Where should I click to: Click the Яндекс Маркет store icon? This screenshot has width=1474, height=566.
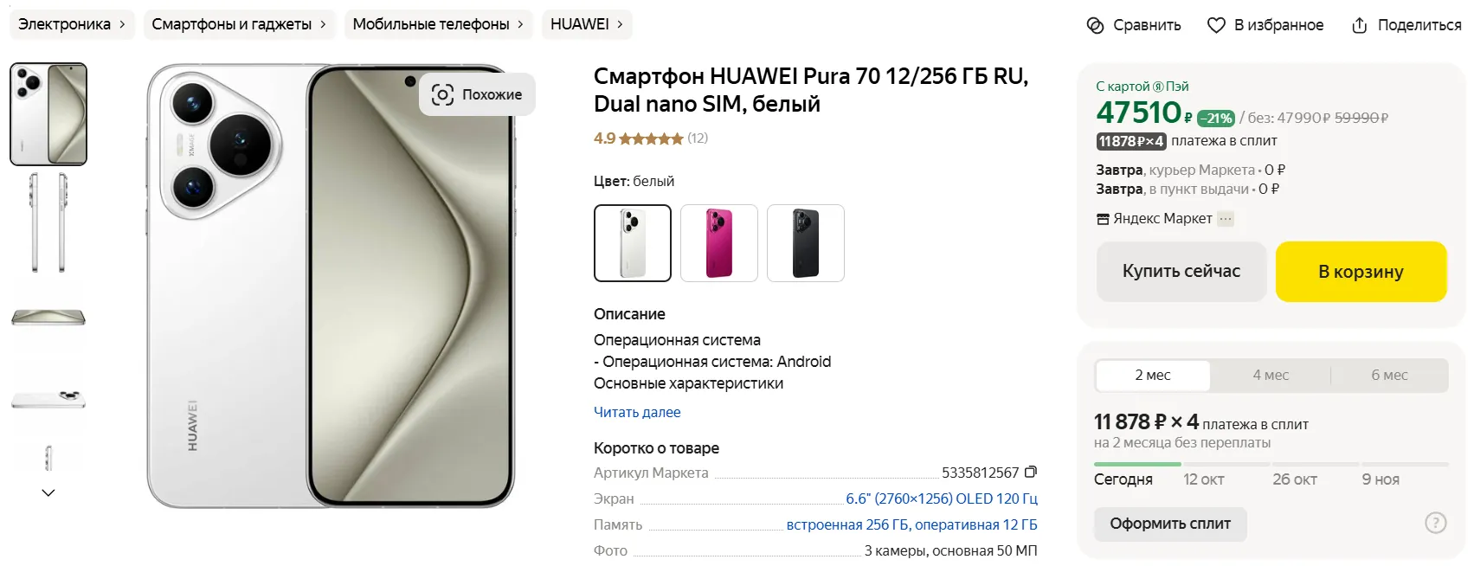1103,219
